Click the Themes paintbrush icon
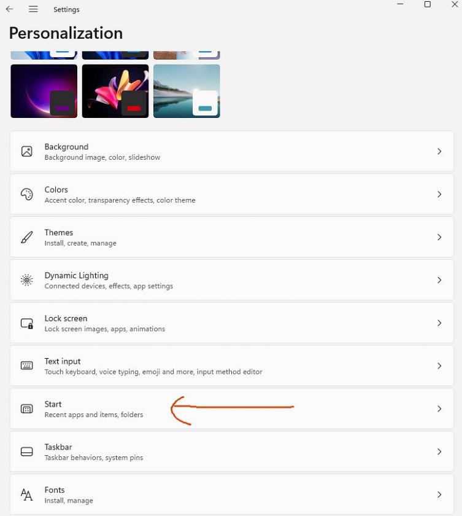Screen dimensions: 462x516 click(26, 237)
